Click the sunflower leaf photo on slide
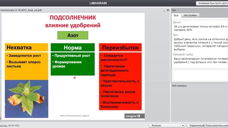This screenshot has height=128, width=228. pos(26,99)
